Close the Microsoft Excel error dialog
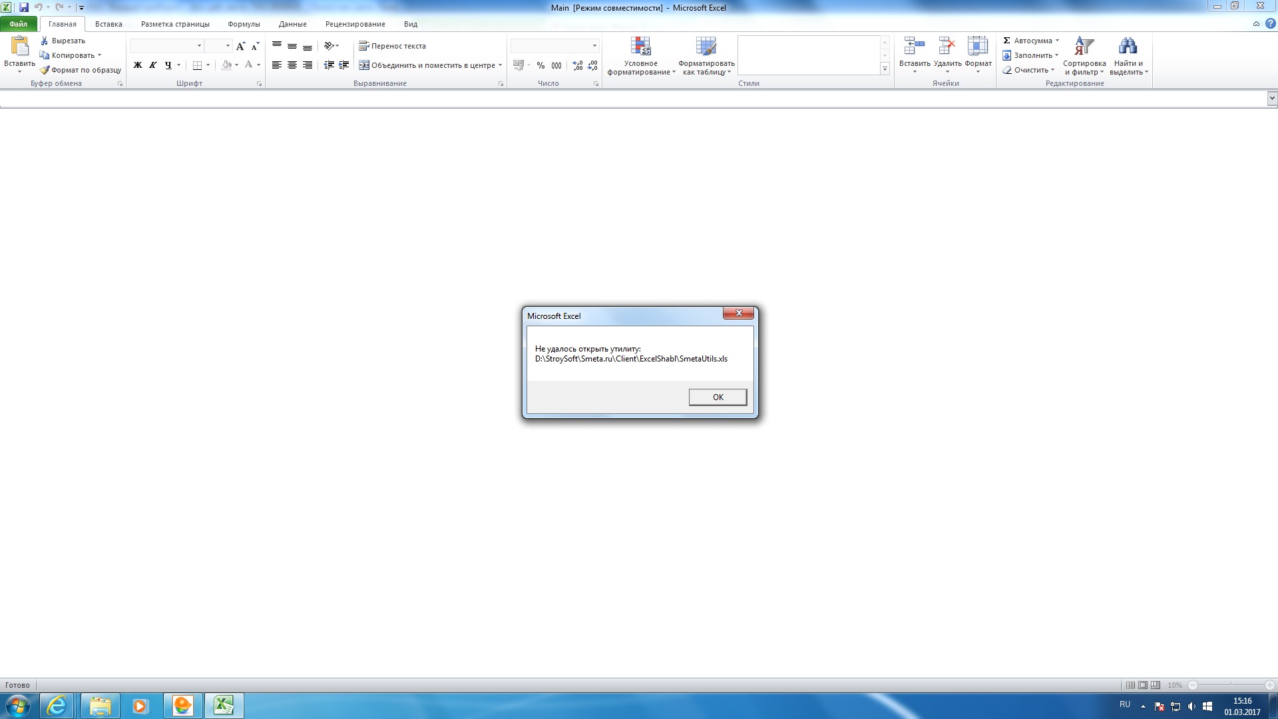Screen dimensions: 1278x719 (738, 313)
